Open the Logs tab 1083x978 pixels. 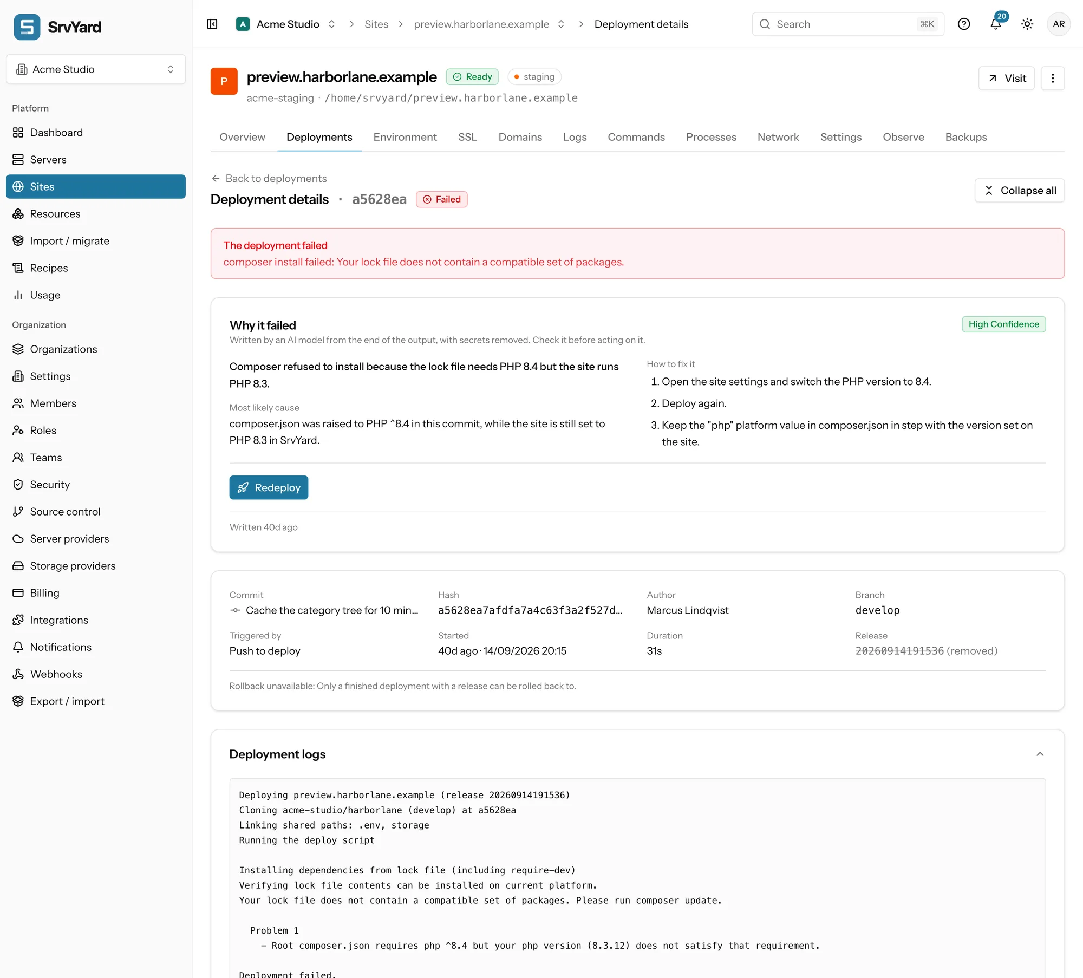[575, 137]
